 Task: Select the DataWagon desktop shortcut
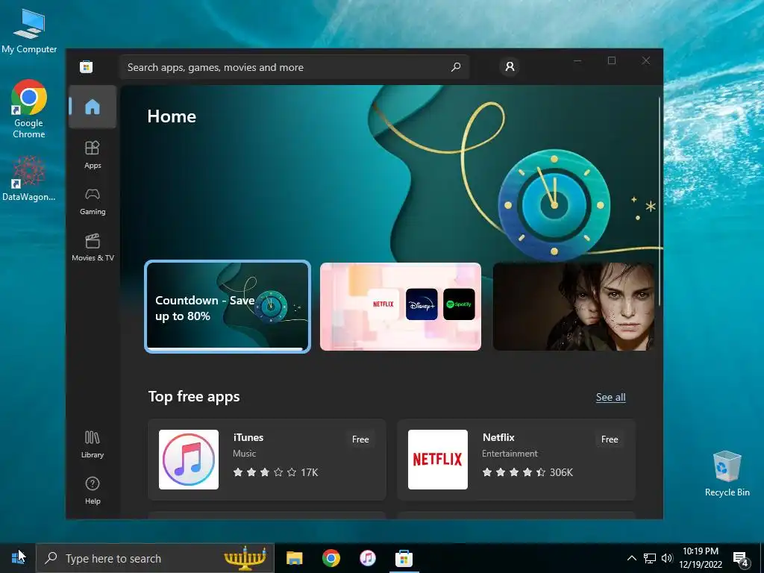(x=29, y=178)
